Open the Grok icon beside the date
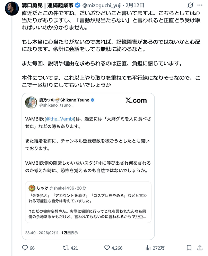 [x=190, y=5]
